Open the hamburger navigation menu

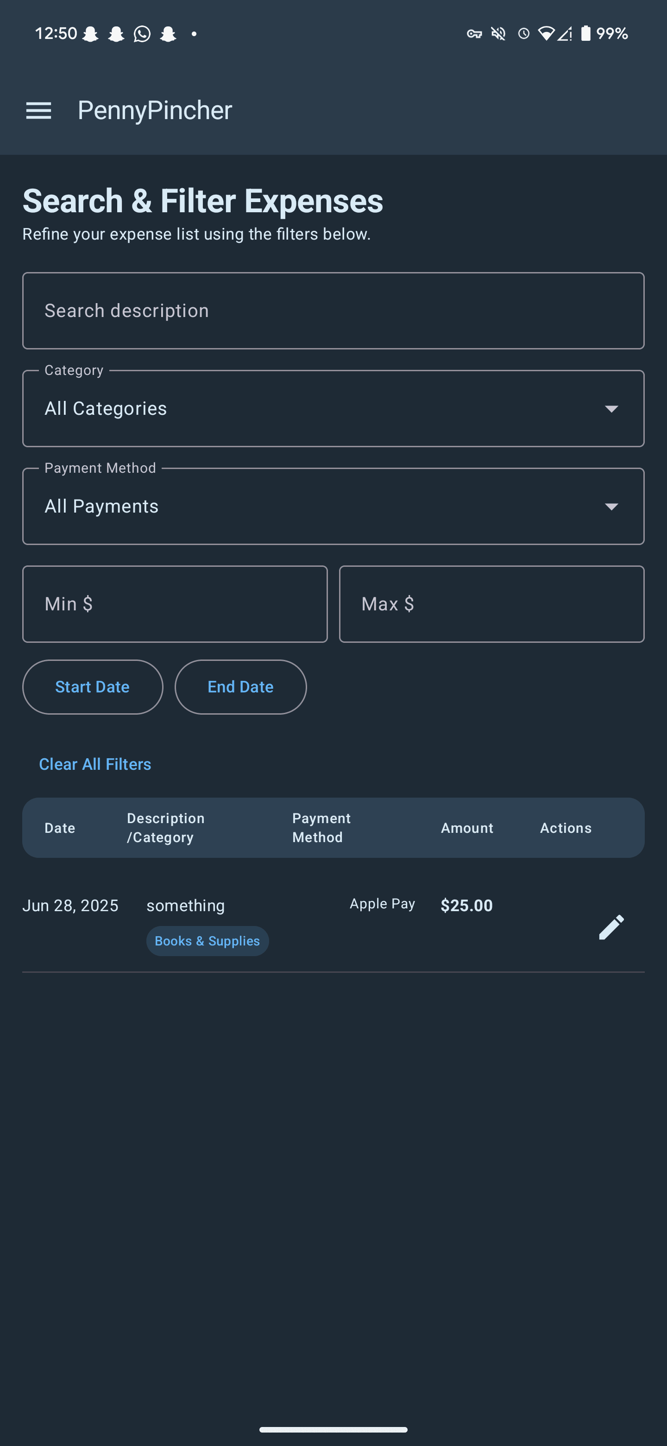(x=39, y=111)
